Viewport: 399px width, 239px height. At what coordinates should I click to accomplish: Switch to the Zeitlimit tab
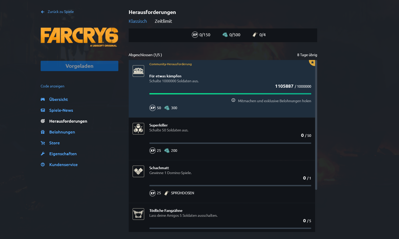click(x=163, y=21)
